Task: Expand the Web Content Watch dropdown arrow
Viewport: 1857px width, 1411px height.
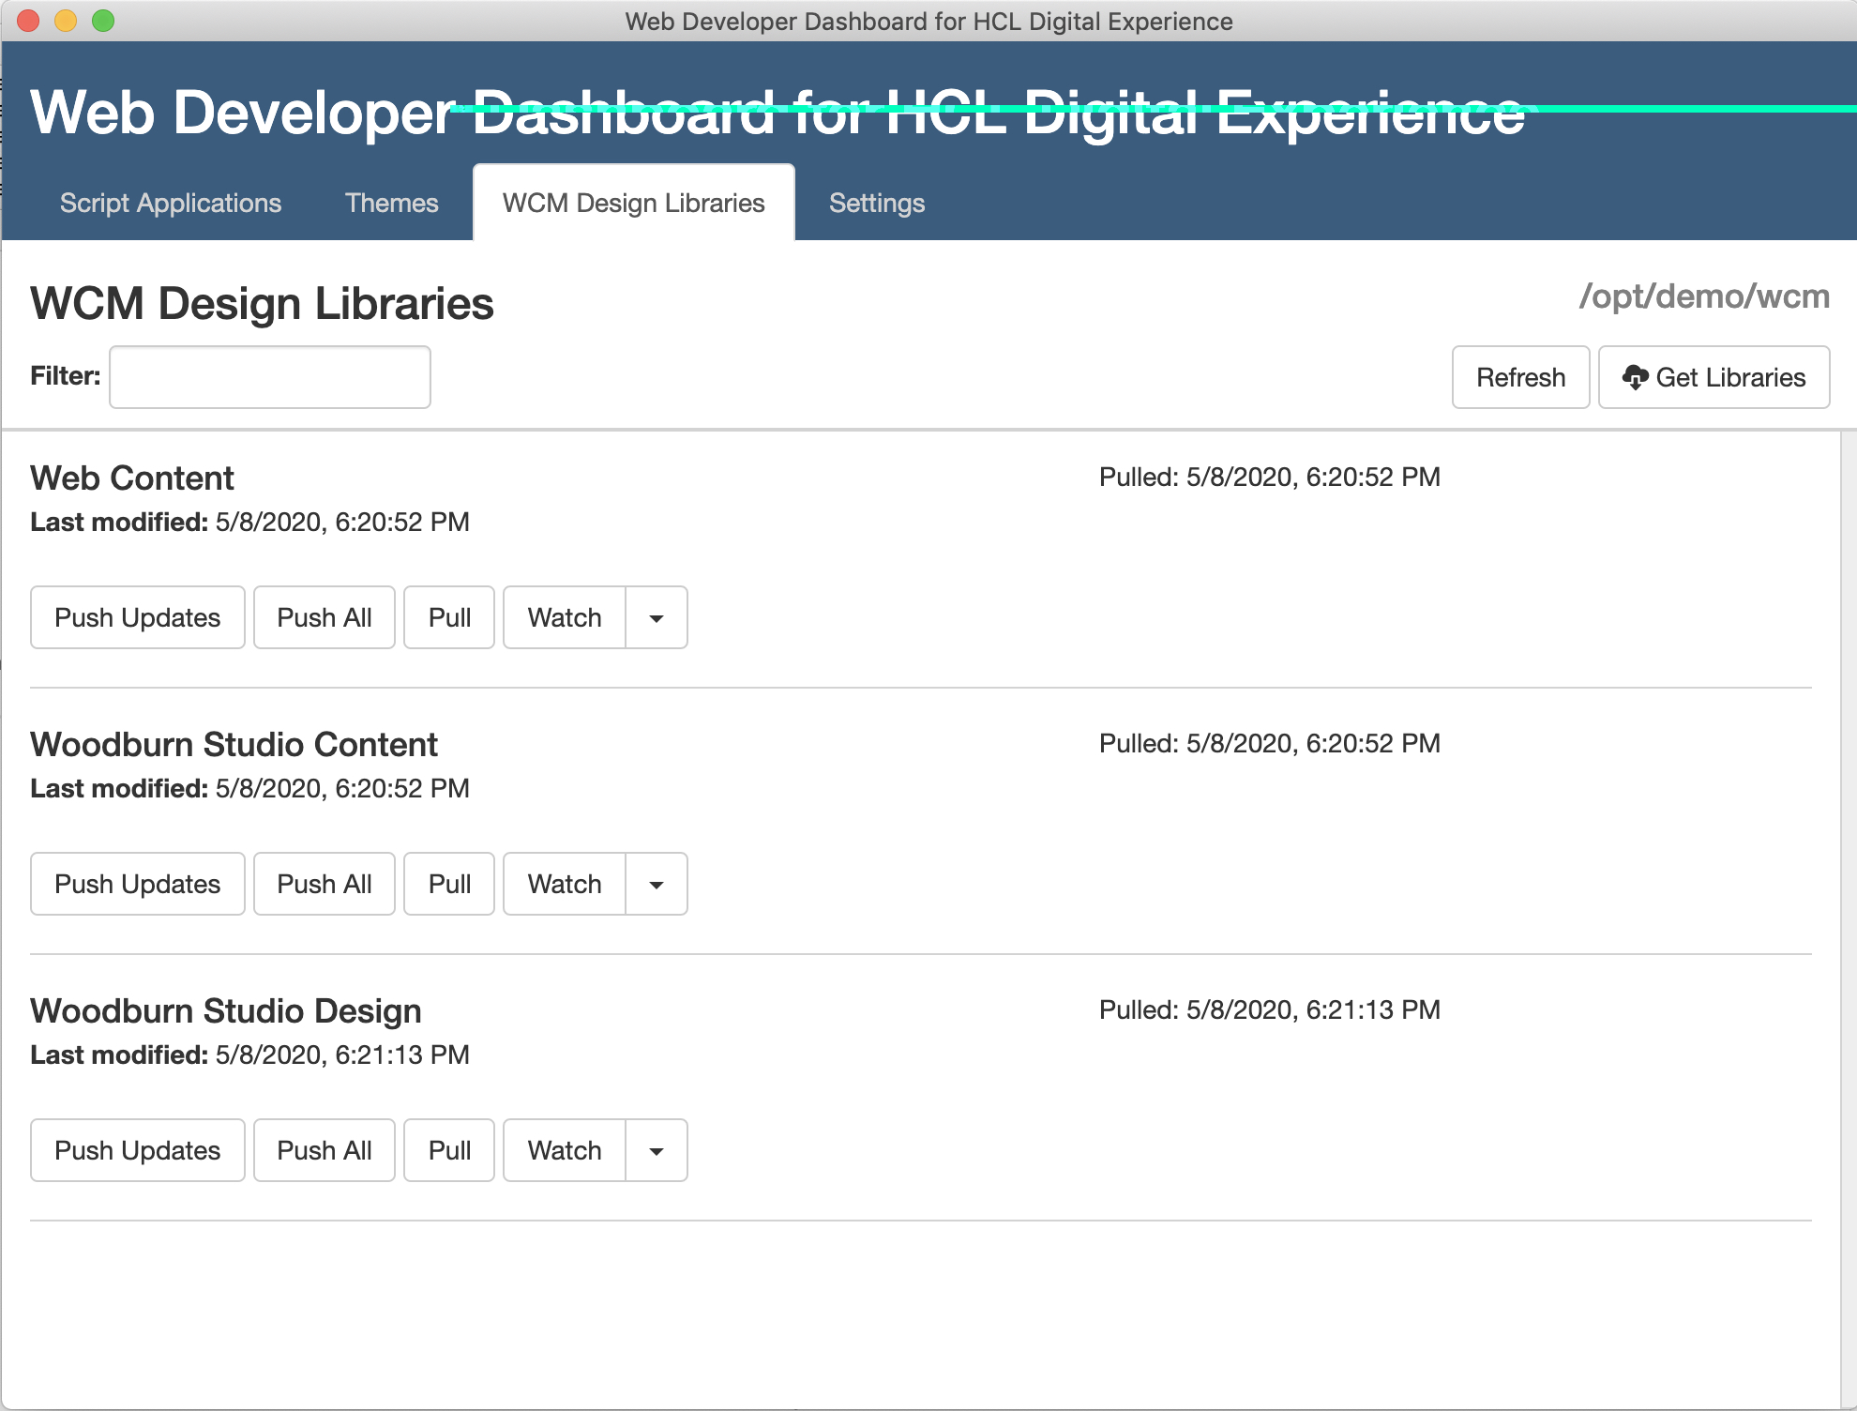Action: point(657,618)
